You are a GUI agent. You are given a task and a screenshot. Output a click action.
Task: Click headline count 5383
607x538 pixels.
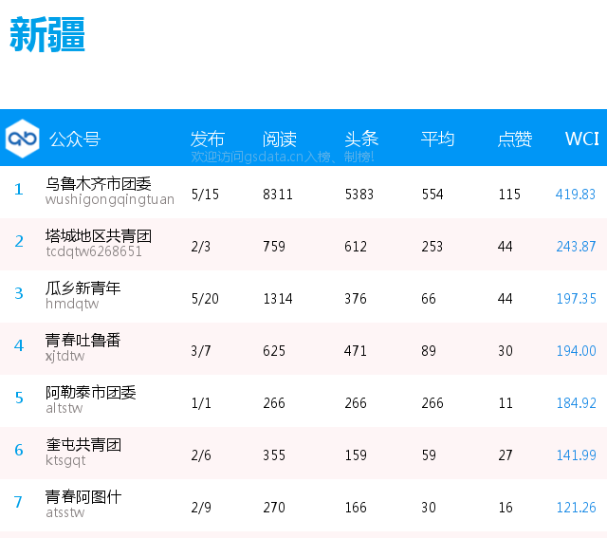359,195
